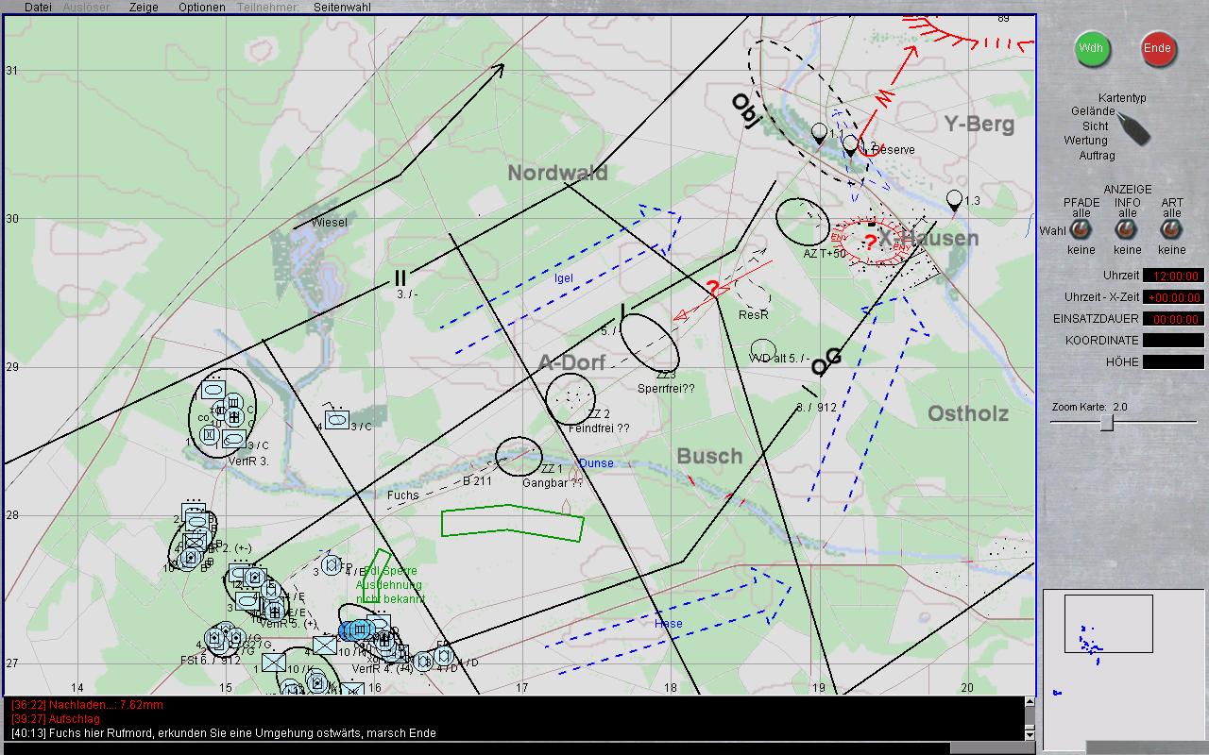
Task: Click the Zoom Karte slider handle
Action: point(1106,423)
